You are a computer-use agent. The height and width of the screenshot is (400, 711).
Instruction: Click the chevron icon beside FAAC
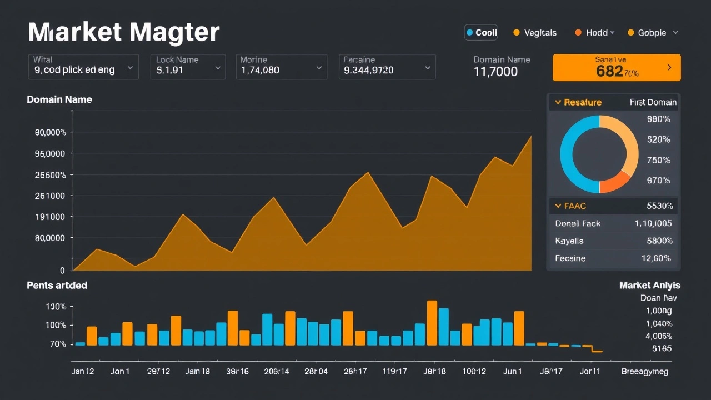point(558,206)
